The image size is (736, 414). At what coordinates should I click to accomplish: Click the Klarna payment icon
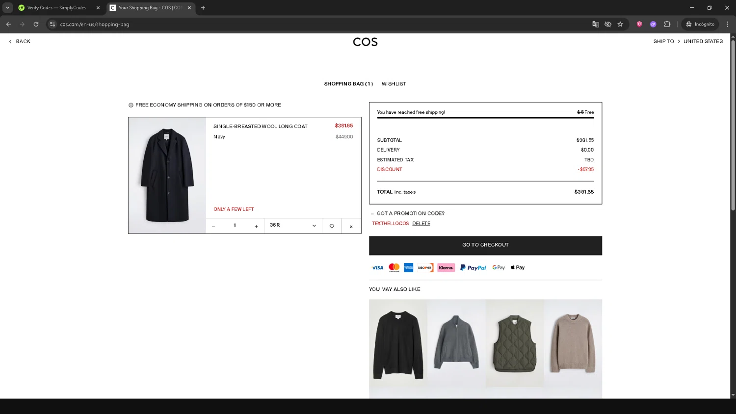click(446, 268)
